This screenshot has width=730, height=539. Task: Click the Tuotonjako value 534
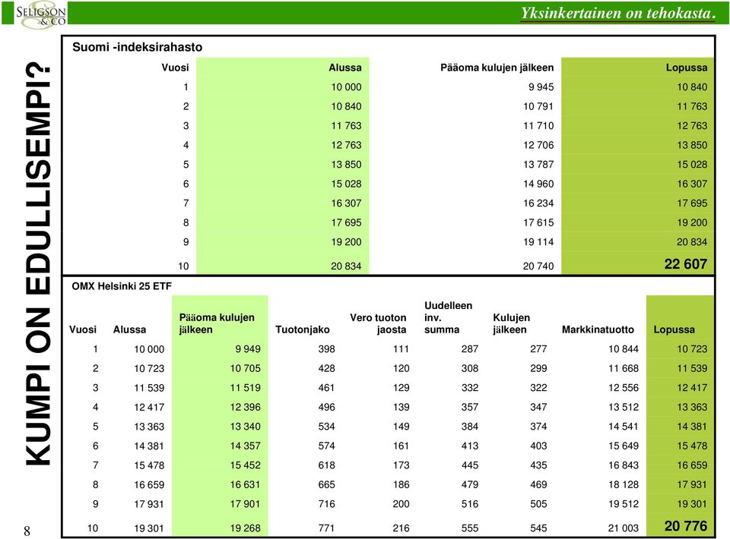click(327, 427)
